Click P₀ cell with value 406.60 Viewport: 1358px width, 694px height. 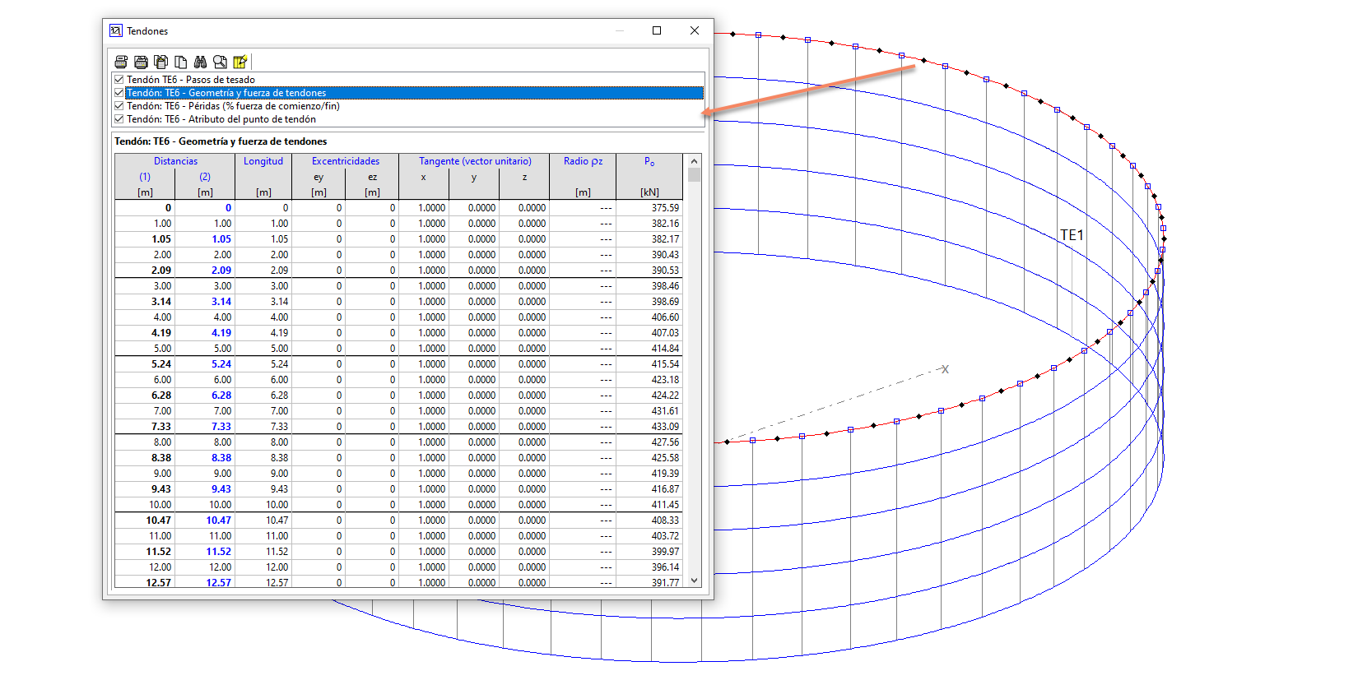pyautogui.click(x=649, y=317)
